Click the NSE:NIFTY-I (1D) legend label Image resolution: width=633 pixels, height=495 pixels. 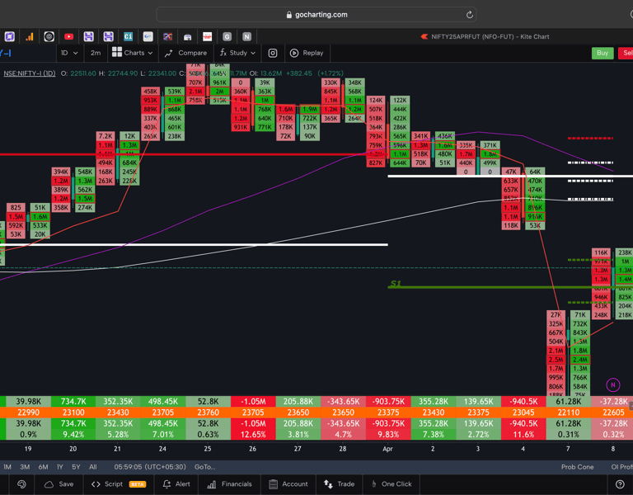pyautogui.click(x=30, y=73)
